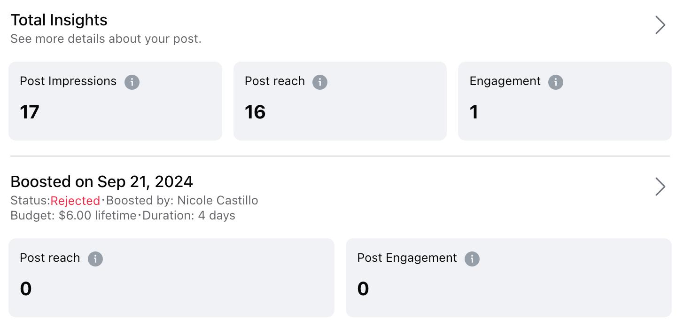
Task: Open the boosted Post reach card showing 0
Action: coord(171,278)
